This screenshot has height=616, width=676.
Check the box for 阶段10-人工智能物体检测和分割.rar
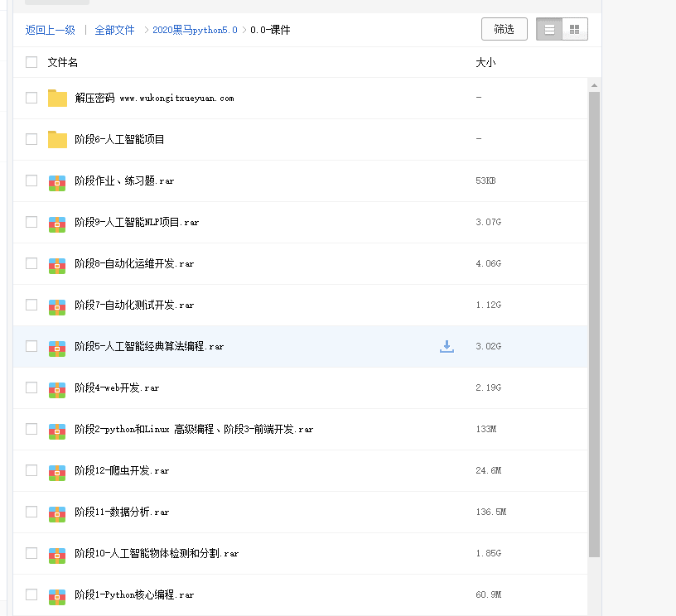[x=31, y=553]
